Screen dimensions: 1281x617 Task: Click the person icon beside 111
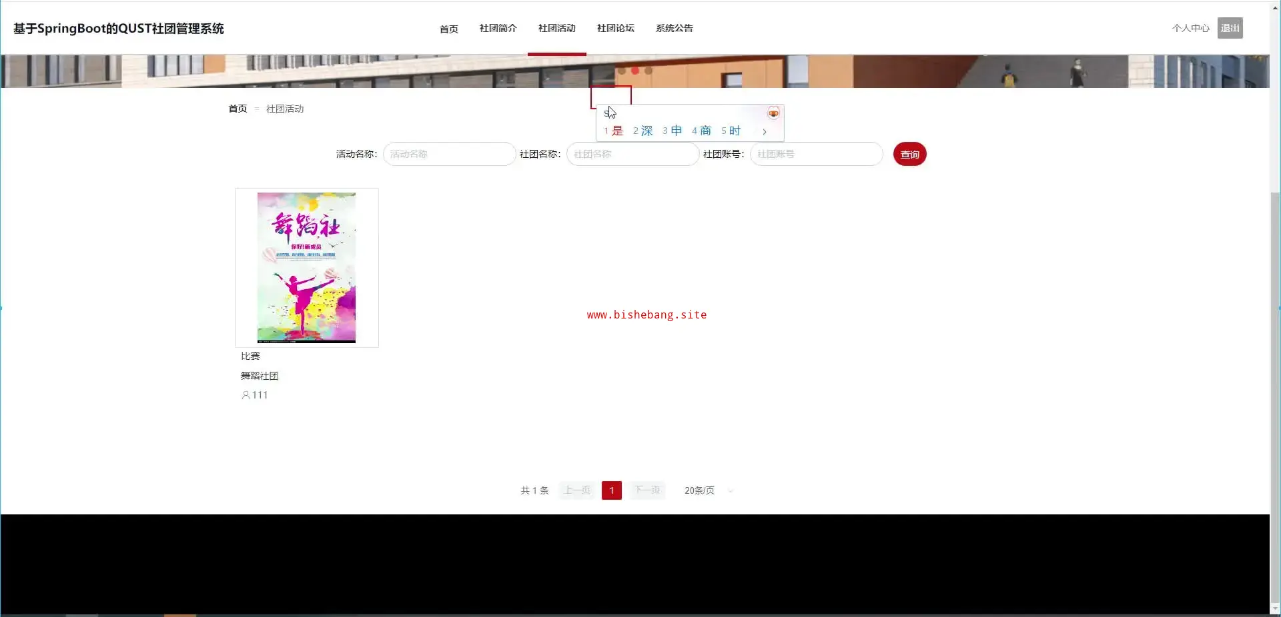(x=246, y=394)
